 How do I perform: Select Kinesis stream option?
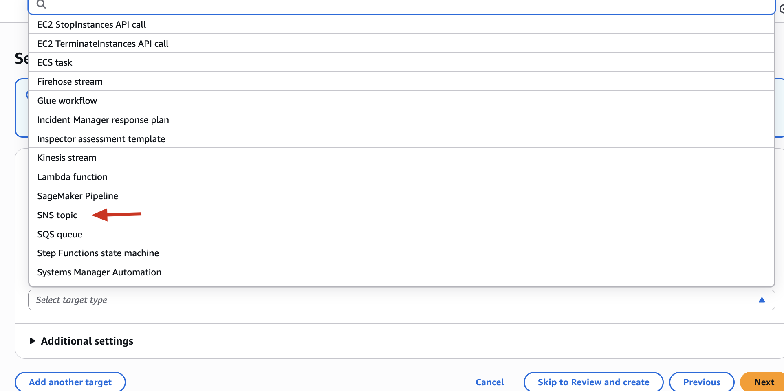(66, 158)
